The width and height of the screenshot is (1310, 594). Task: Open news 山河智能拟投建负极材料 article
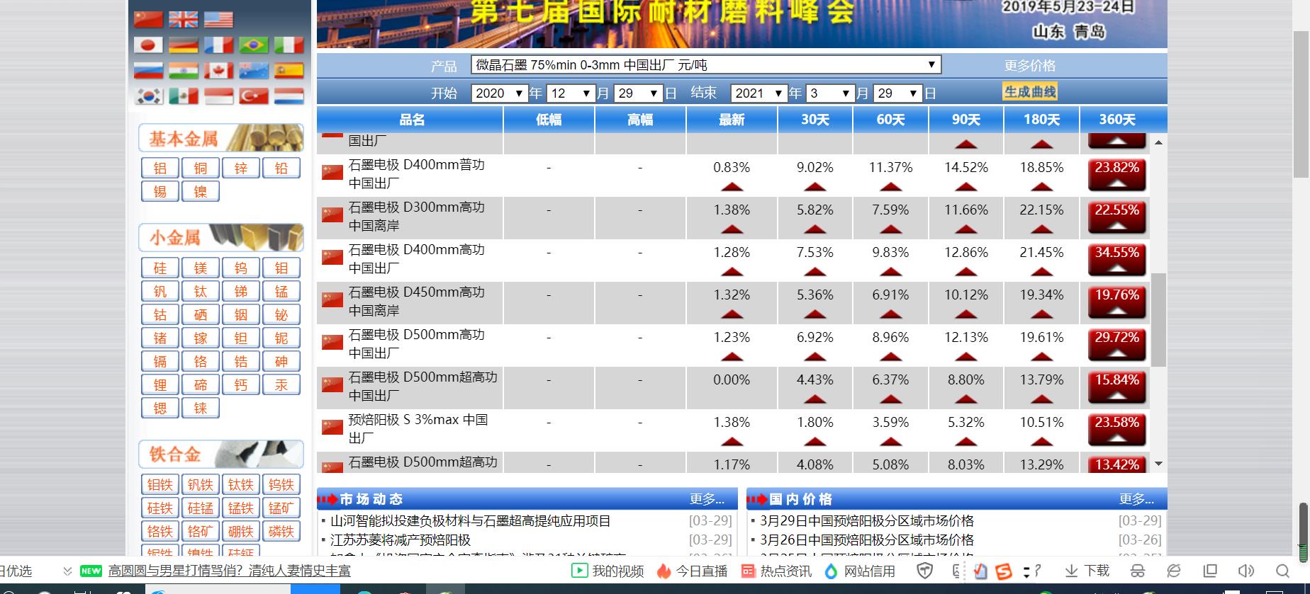pyautogui.click(x=471, y=521)
